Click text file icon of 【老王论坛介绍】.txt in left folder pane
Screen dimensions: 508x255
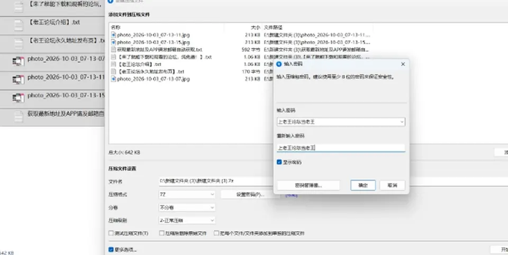pos(19,25)
